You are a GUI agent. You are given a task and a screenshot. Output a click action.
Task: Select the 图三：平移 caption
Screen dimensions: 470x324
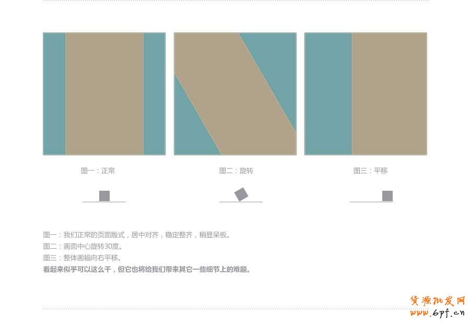(x=372, y=170)
